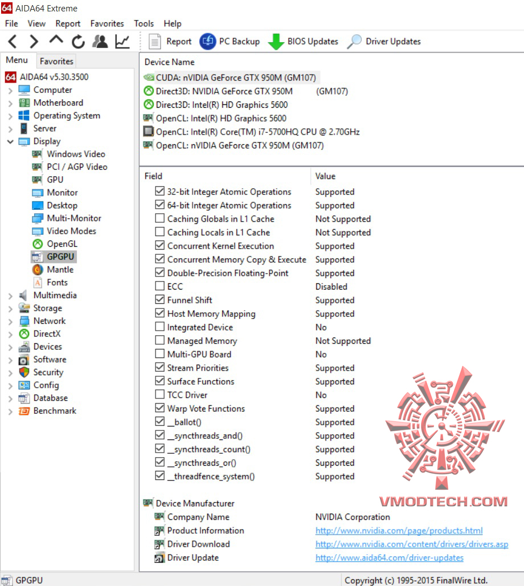Screen dimensions: 524x586
Task: Expand the DirectX tree node
Action: [x=10, y=335]
